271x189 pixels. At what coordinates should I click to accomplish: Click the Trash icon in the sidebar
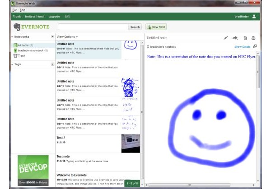[15, 56]
